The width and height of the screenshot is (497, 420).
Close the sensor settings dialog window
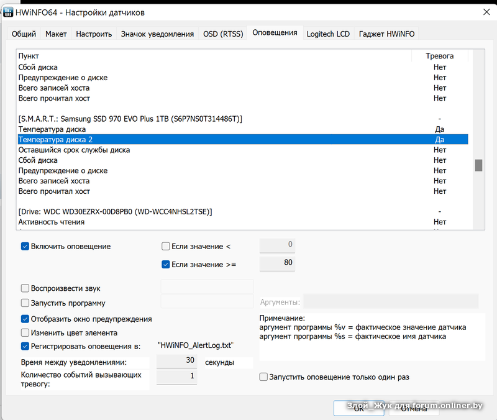485,11
